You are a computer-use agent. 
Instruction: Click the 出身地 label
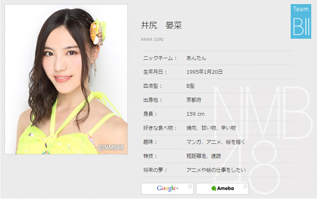(153, 100)
